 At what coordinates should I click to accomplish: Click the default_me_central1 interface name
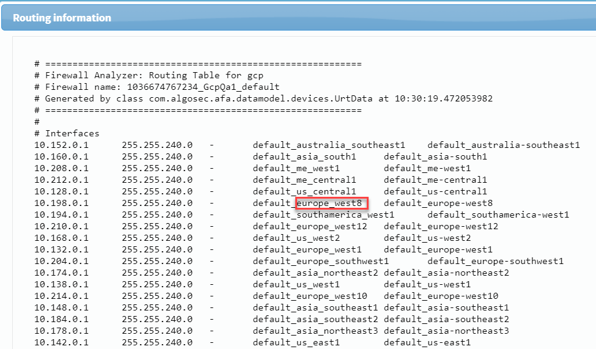tap(304, 180)
